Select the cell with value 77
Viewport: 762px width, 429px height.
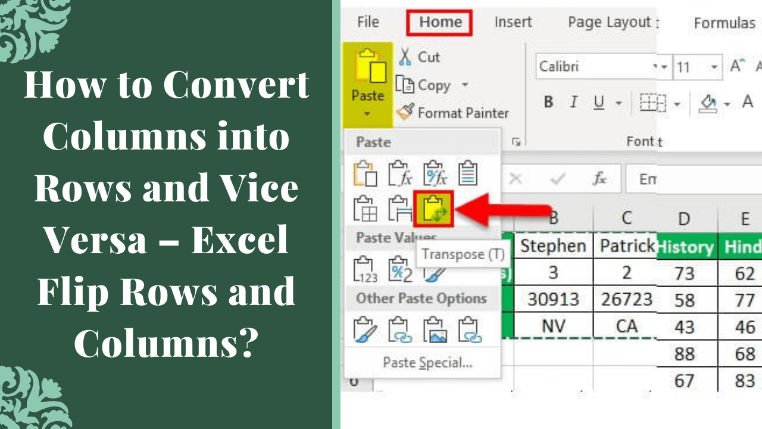point(740,300)
